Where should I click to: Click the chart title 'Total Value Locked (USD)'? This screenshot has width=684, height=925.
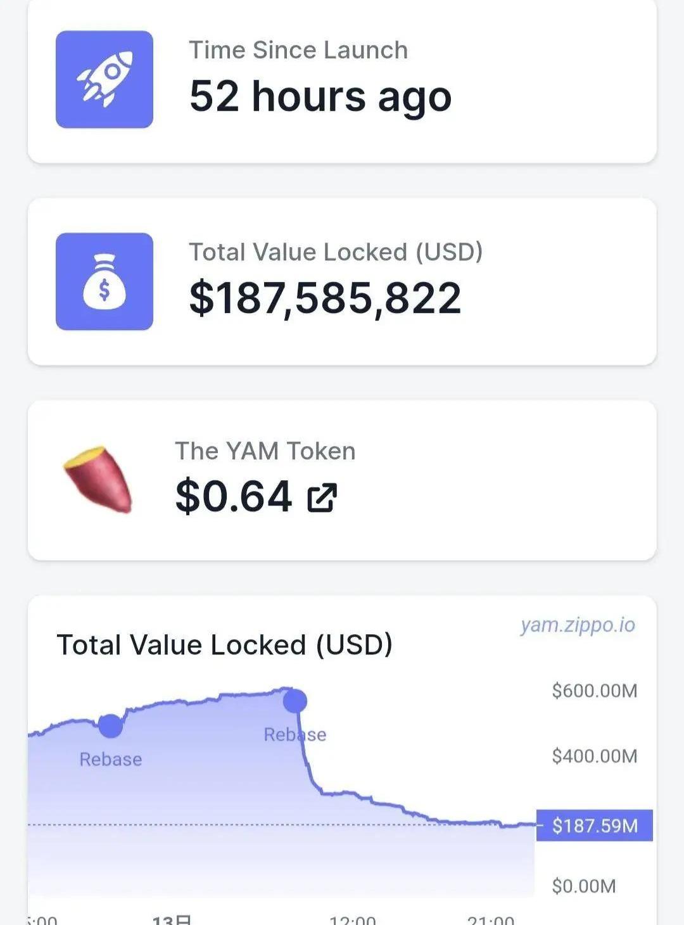[225, 645]
